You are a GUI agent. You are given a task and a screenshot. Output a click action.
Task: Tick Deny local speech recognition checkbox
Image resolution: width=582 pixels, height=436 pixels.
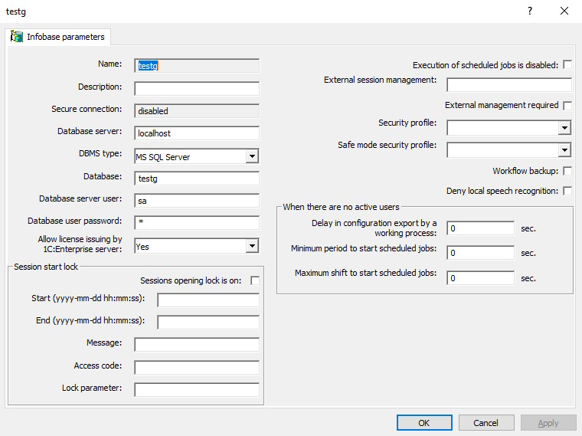tap(567, 191)
